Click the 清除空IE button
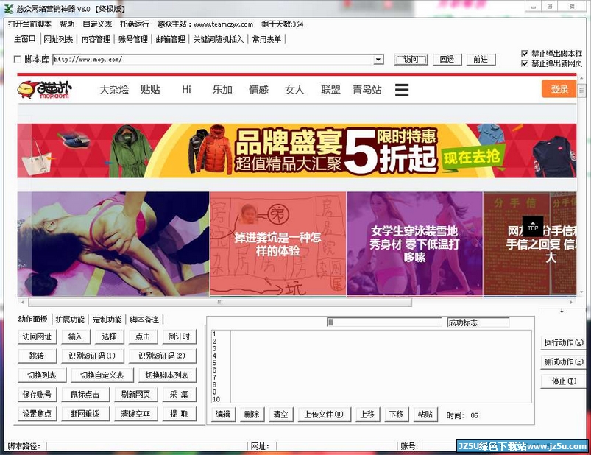 [x=135, y=414]
